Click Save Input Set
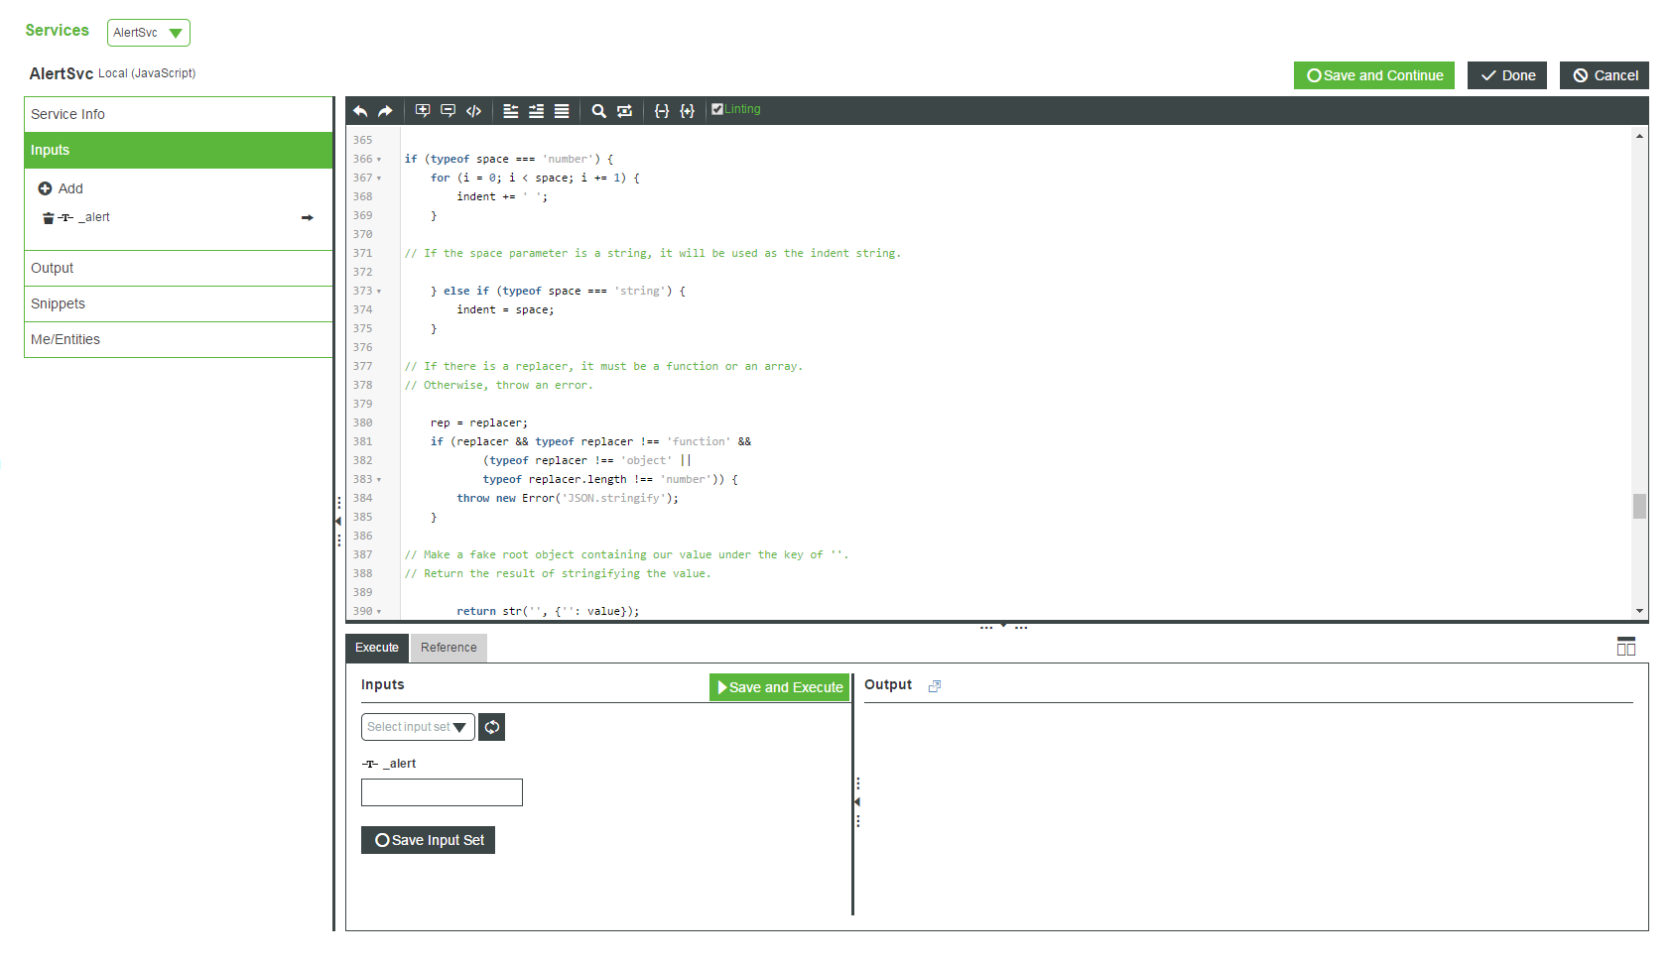This screenshot has width=1672, height=964. click(428, 840)
